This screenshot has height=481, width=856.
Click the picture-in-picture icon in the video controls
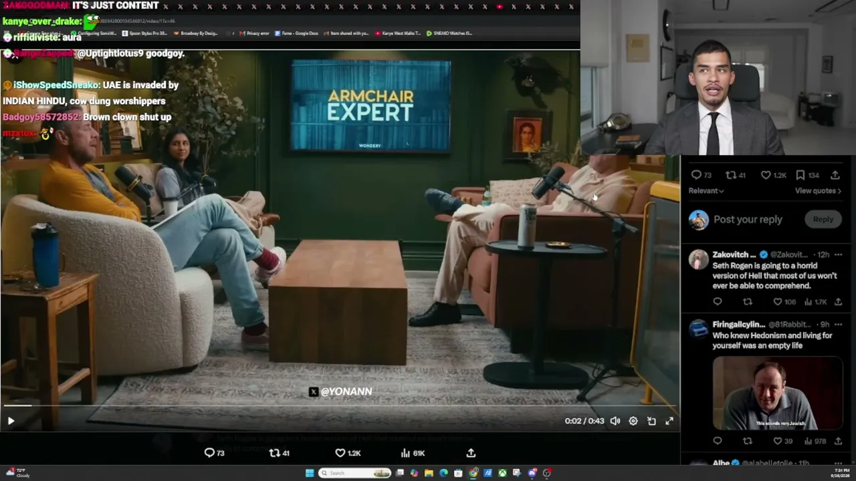pyautogui.click(x=651, y=421)
